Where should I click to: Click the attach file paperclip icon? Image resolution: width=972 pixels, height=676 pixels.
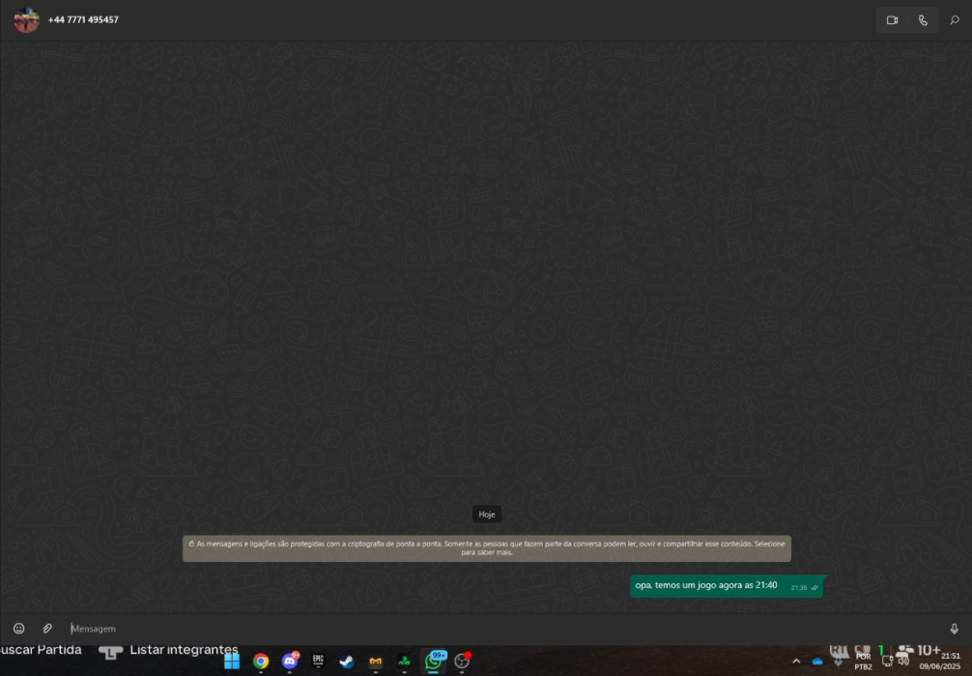pyautogui.click(x=47, y=629)
